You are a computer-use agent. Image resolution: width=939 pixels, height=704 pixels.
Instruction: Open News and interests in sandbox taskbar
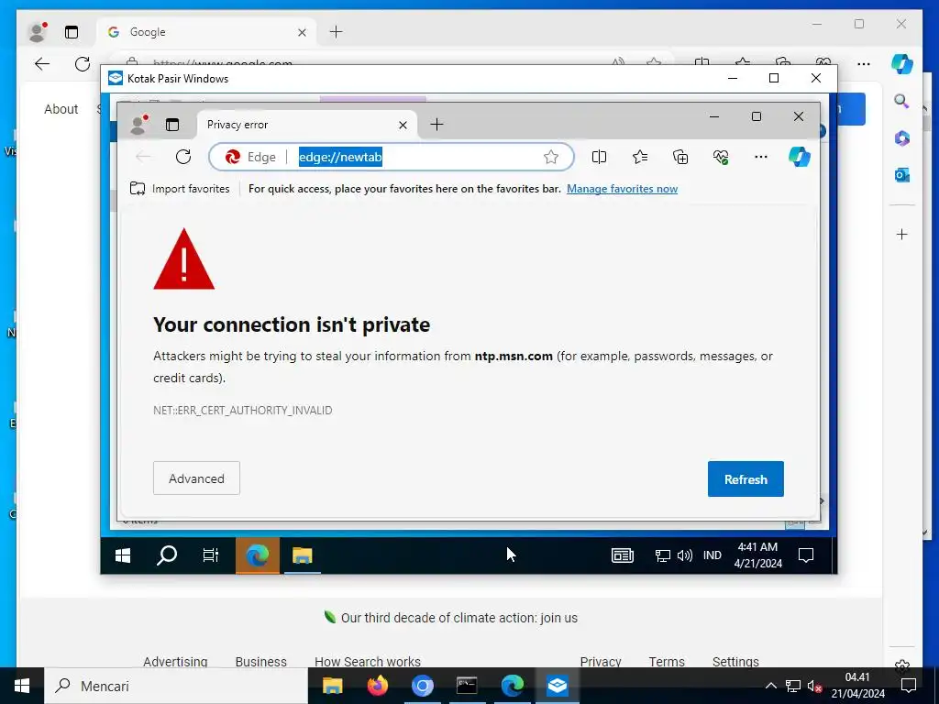tap(623, 555)
